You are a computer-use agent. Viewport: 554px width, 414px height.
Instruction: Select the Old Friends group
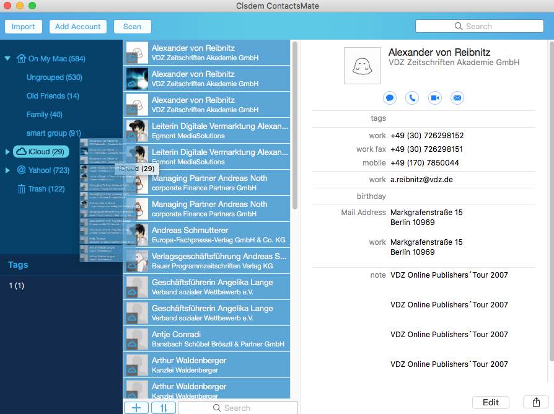(53, 96)
